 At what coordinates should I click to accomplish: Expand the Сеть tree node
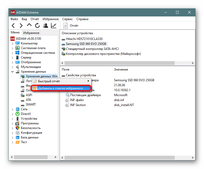click(12, 109)
